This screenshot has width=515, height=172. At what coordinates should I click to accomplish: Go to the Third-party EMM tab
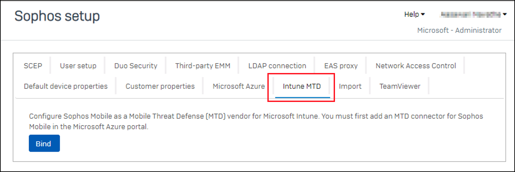pyautogui.click(x=203, y=66)
